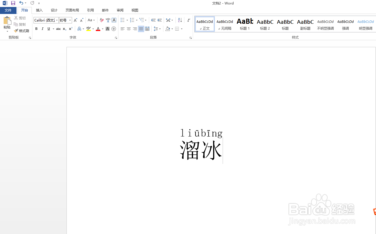The width and height of the screenshot is (376, 234).
Task: Select the Format Painter (格式刷) tool
Action: (x=22, y=31)
